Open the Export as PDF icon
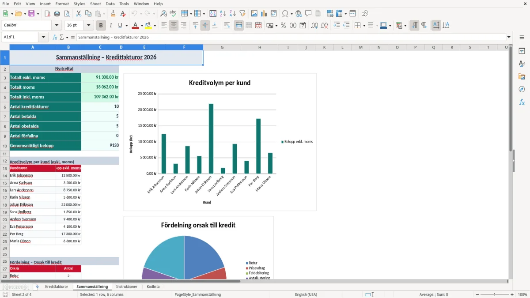 tap(47, 14)
